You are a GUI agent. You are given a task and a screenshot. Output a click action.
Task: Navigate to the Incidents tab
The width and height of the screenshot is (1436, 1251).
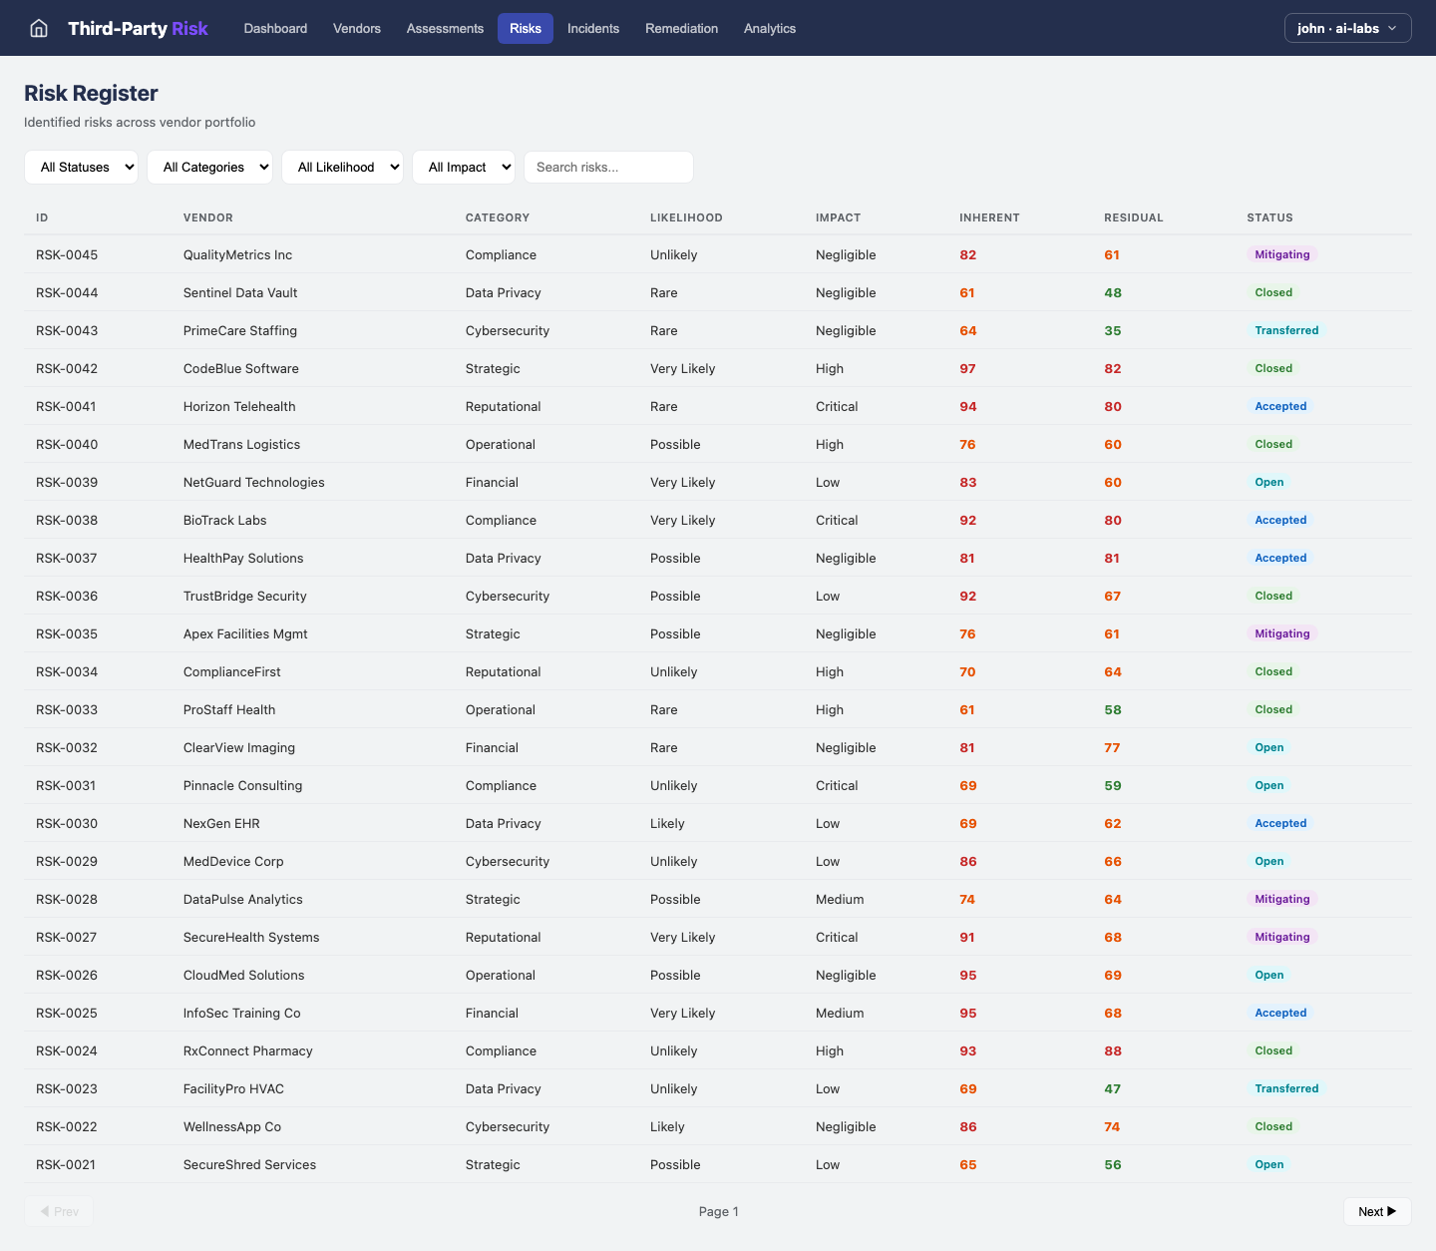tap(593, 28)
